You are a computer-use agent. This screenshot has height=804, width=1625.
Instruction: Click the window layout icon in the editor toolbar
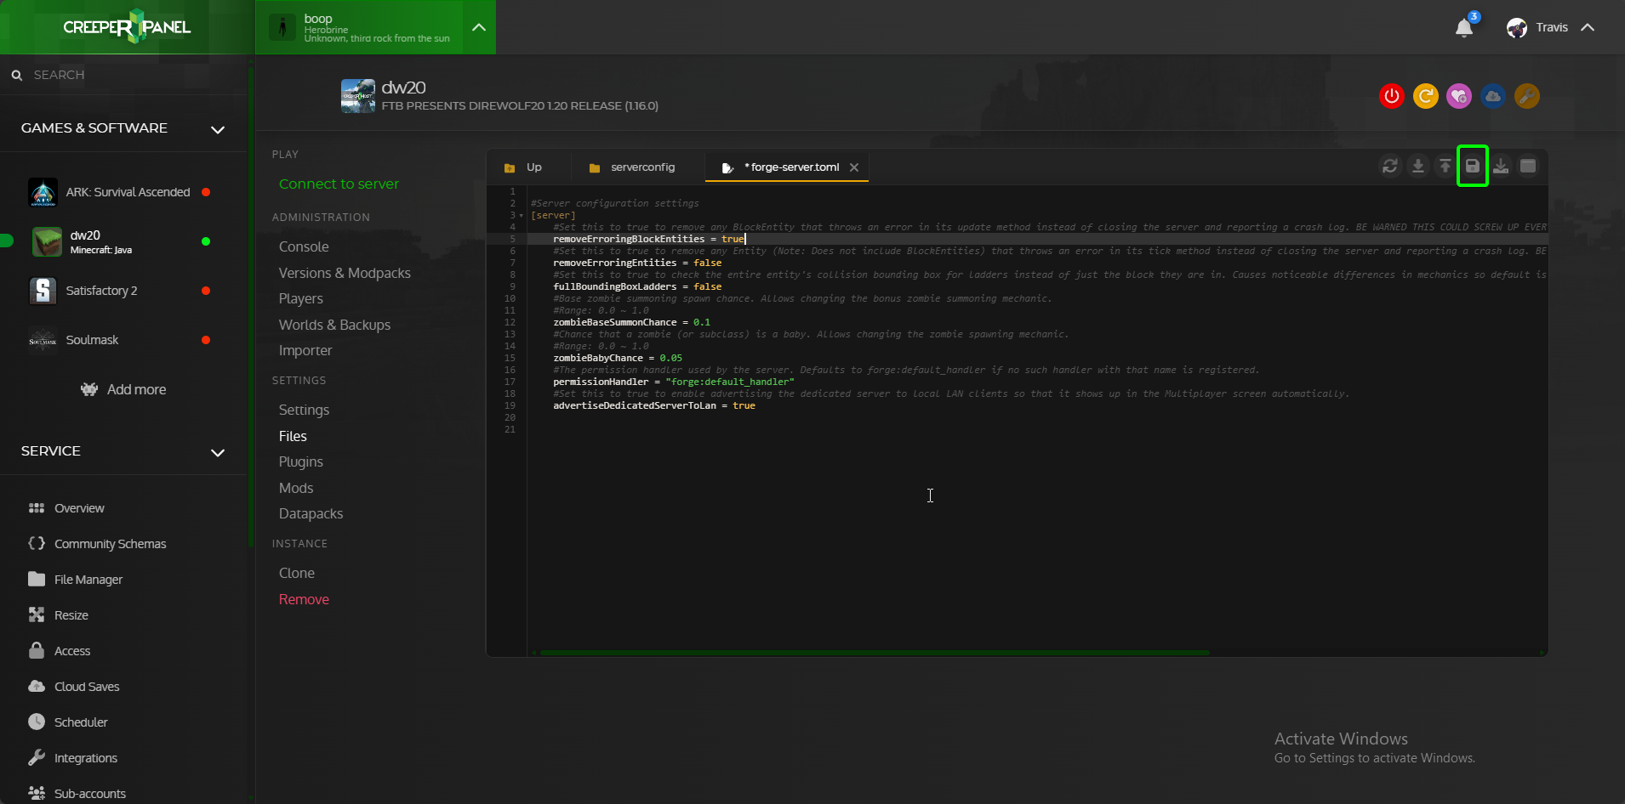(x=1528, y=166)
